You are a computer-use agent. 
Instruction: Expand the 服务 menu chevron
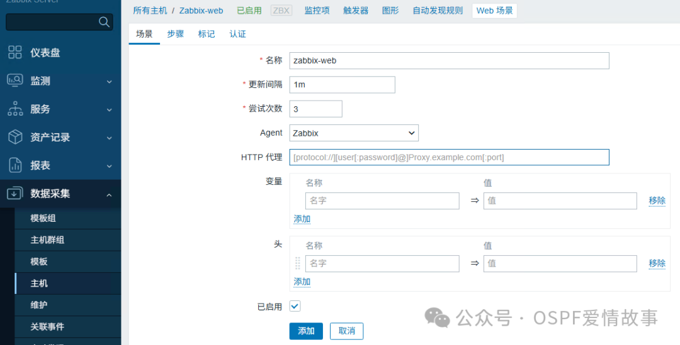point(110,110)
